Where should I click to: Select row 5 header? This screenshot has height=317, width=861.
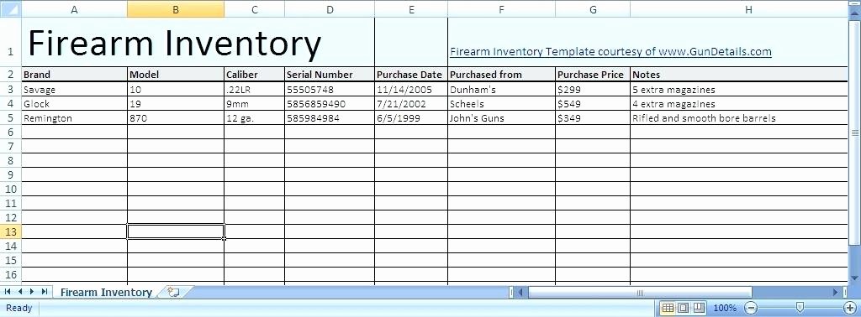(x=10, y=117)
